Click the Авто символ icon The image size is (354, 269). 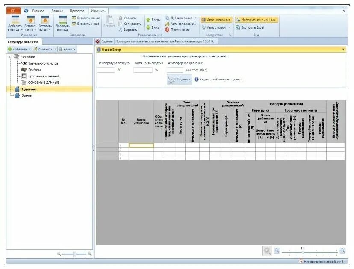point(204,27)
